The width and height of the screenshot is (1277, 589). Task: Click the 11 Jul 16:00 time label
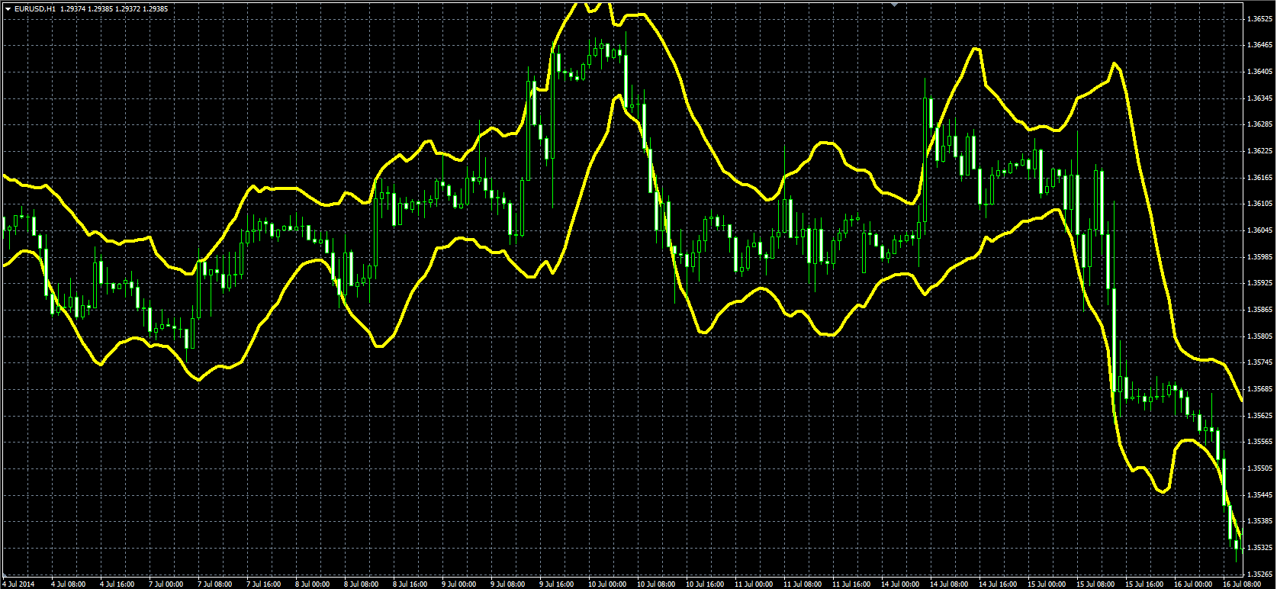852,584
